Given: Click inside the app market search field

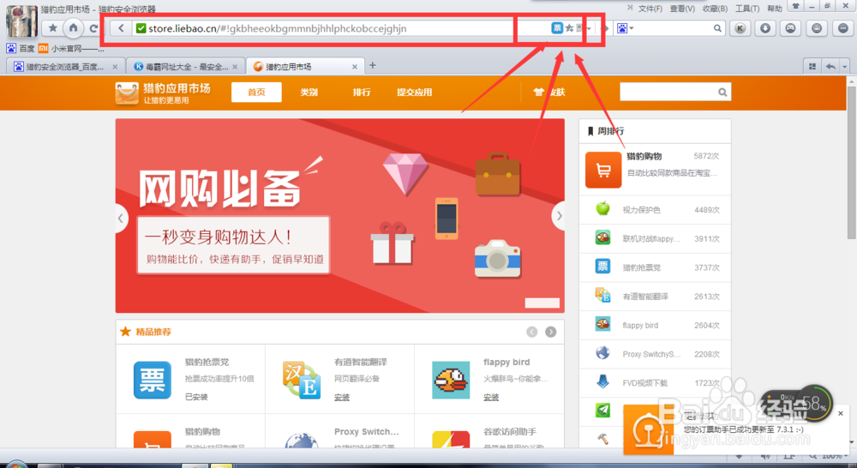Looking at the screenshot, I should (x=668, y=92).
